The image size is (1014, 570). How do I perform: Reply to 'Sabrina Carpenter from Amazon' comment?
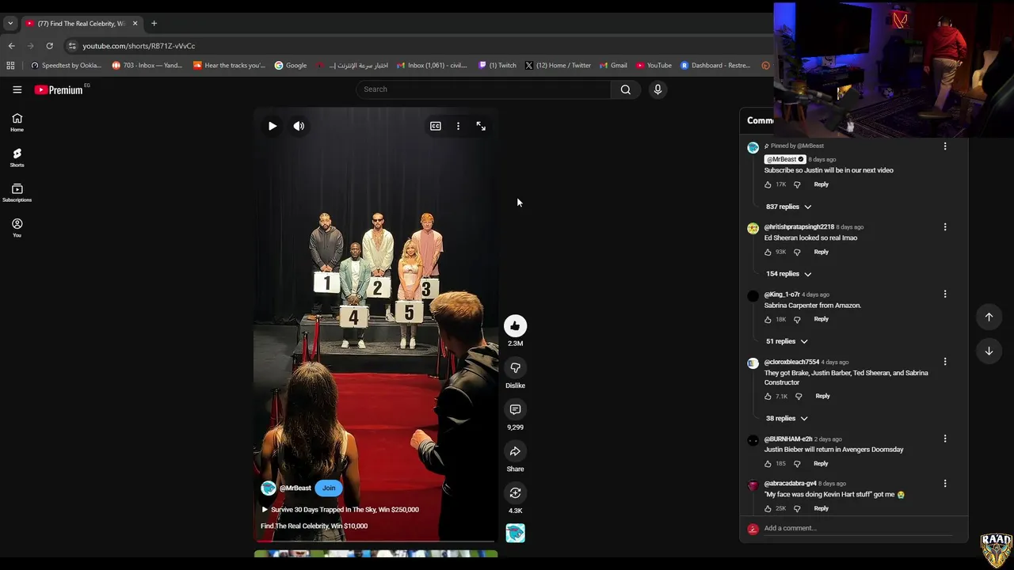click(821, 319)
